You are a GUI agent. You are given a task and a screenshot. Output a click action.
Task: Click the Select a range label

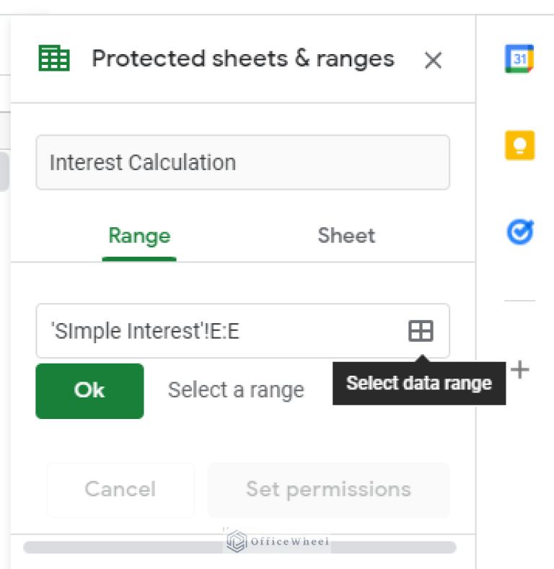pos(236,390)
